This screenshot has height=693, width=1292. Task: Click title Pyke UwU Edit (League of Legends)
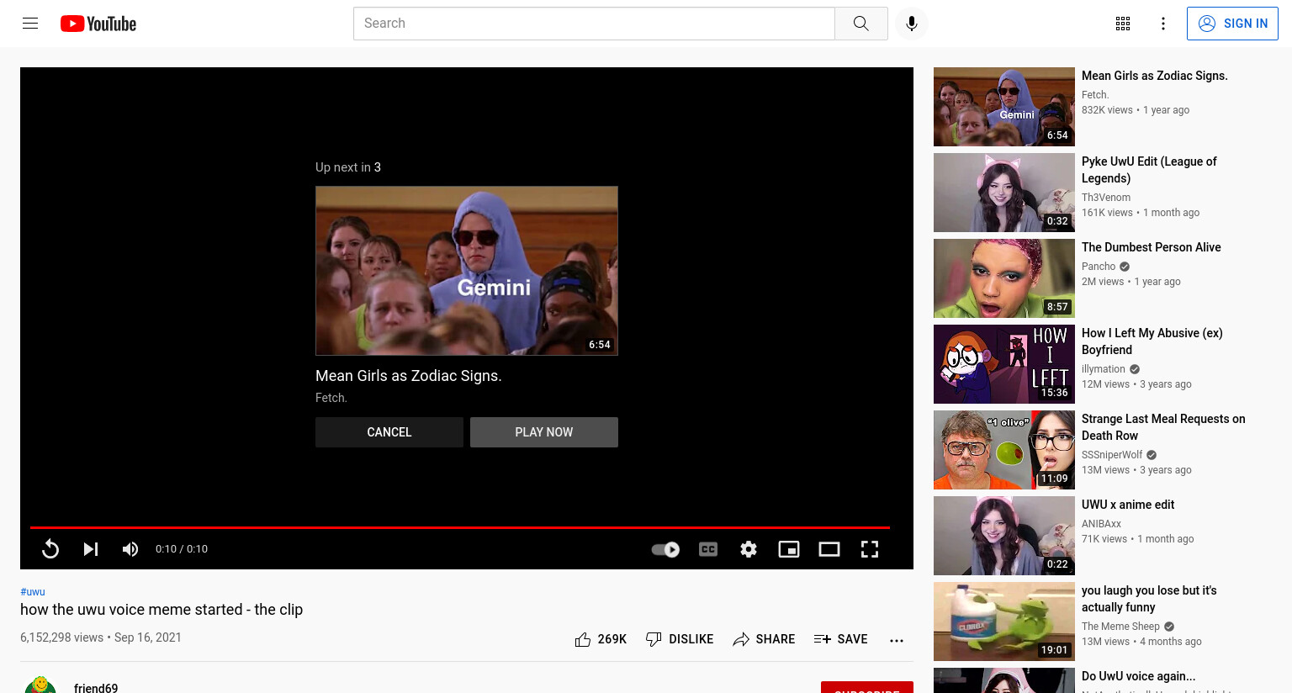[x=1149, y=170]
